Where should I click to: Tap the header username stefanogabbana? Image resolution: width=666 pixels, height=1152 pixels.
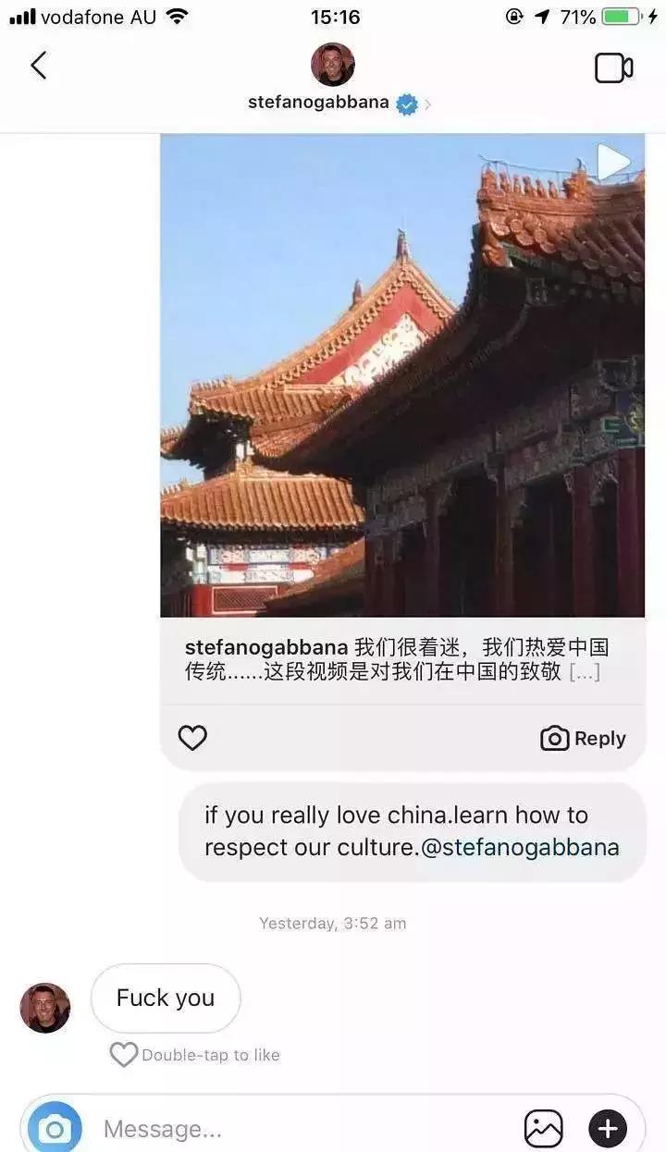318,103
